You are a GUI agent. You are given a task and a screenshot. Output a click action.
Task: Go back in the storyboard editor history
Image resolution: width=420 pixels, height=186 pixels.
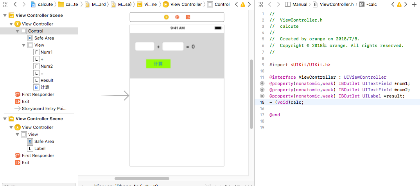pos(15,4)
